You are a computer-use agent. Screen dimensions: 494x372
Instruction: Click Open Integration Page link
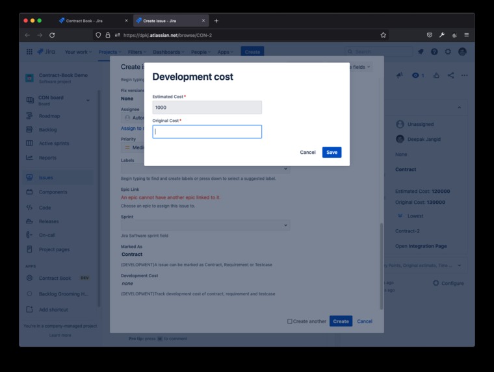tap(421, 246)
